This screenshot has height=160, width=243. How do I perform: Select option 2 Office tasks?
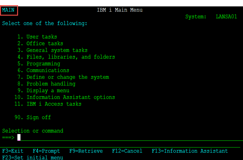[40, 44]
